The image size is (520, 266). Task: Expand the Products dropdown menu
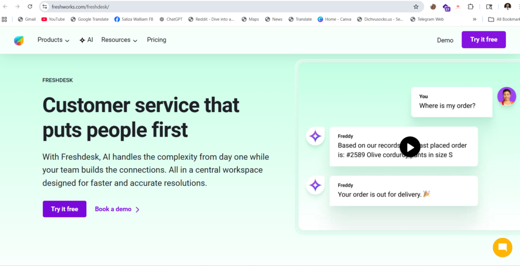pyautogui.click(x=53, y=40)
